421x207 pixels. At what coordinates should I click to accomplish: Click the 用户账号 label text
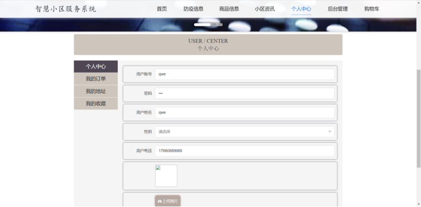(x=144, y=74)
